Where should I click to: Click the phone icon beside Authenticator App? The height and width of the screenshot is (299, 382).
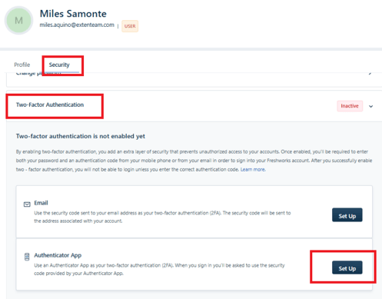click(27, 257)
